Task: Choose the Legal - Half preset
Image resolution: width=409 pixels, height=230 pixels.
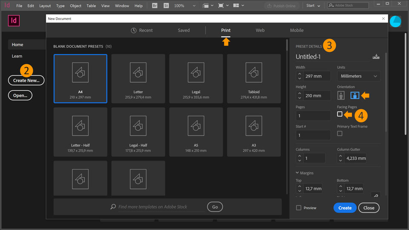Action: (x=138, y=132)
